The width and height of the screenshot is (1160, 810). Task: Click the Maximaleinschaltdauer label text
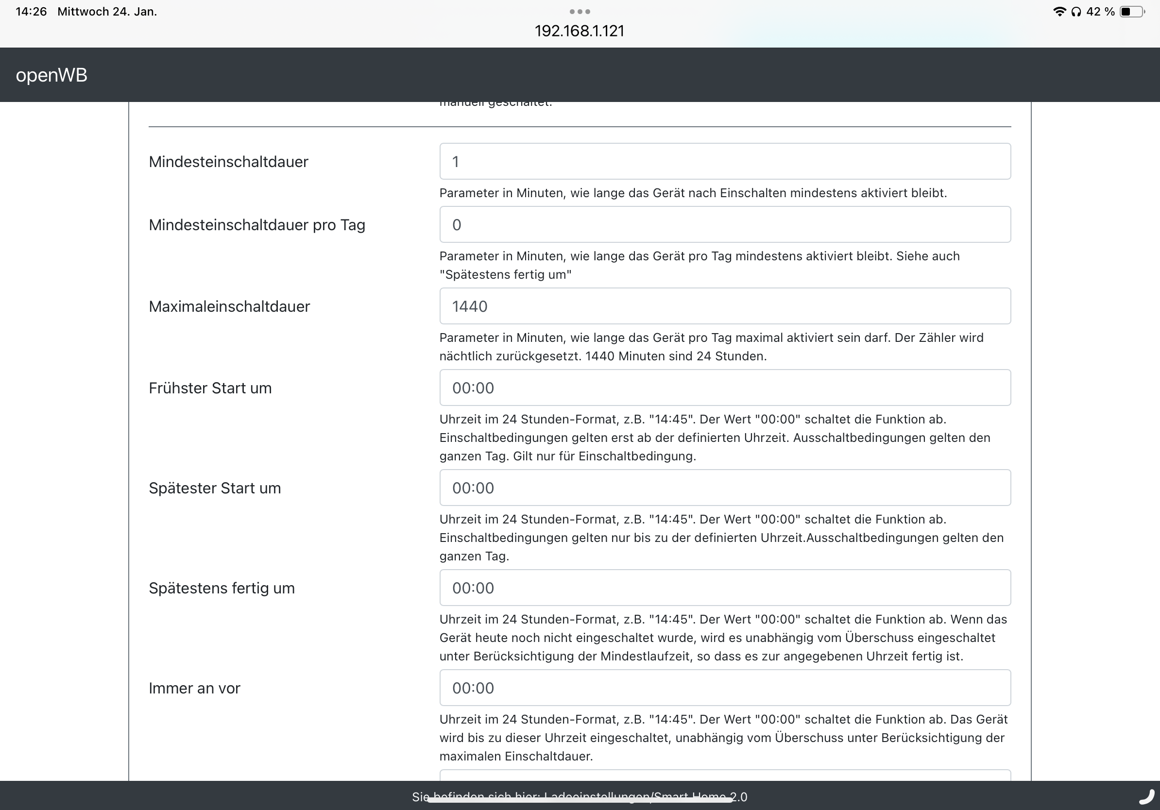coord(229,306)
